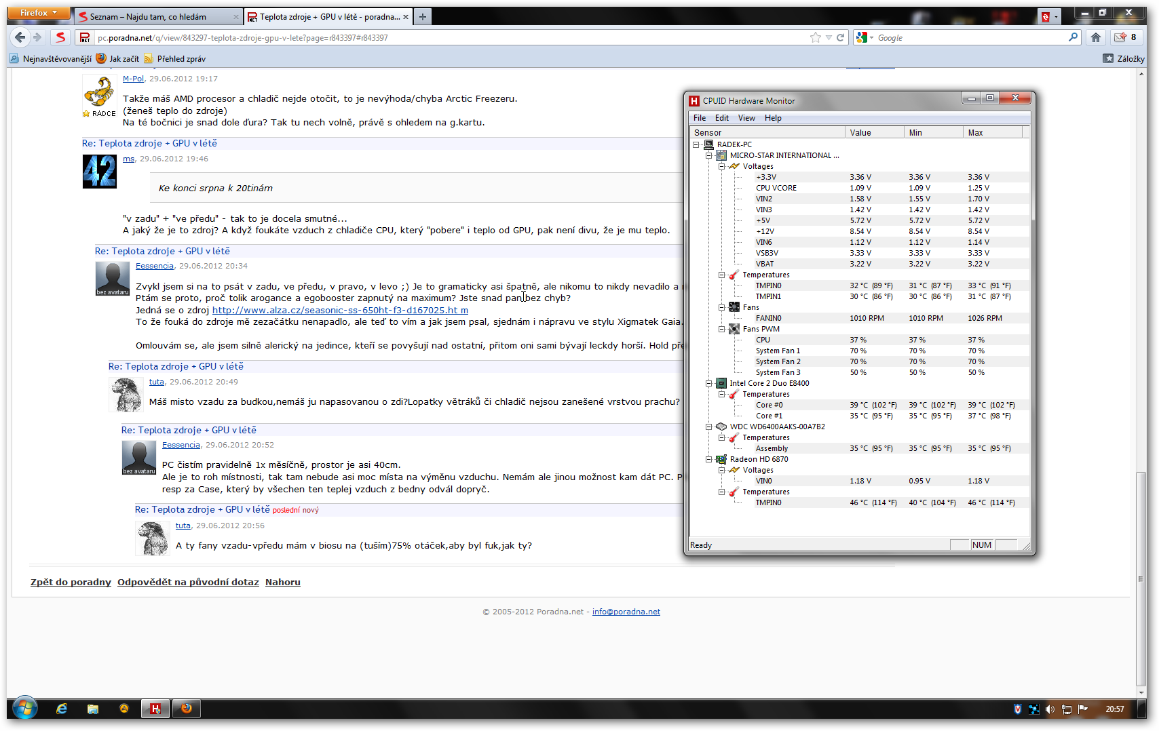Open a new tab with the plus button

pyautogui.click(x=423, y=17)
